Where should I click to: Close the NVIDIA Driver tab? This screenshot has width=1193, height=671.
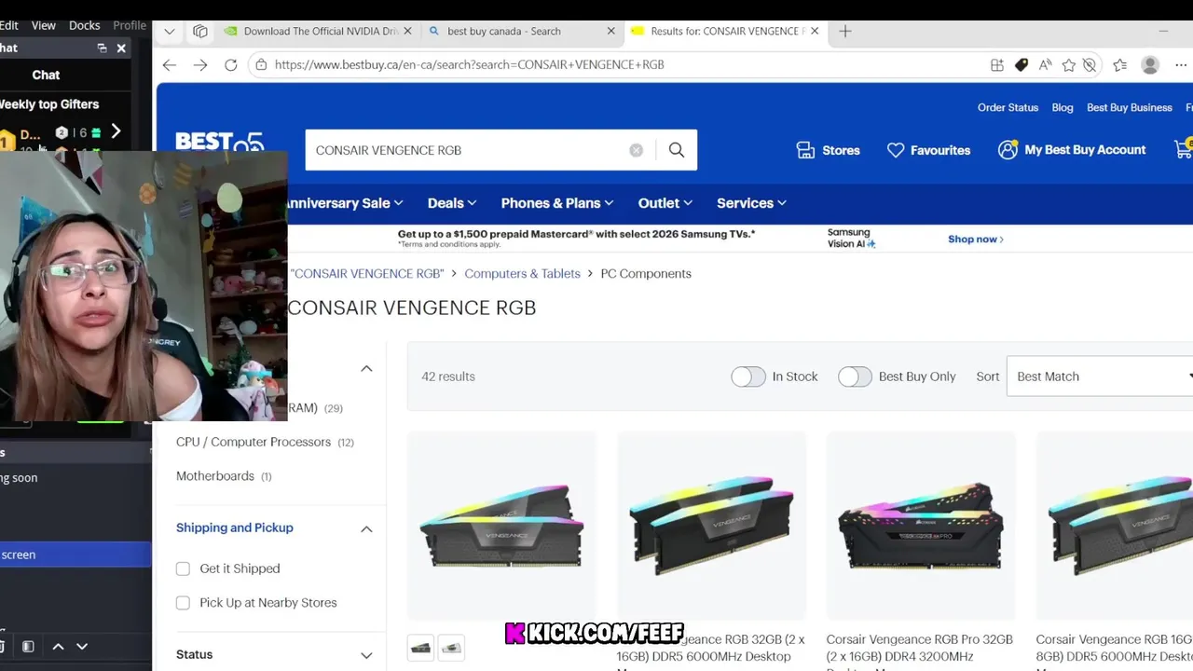[x=407, y=31]
